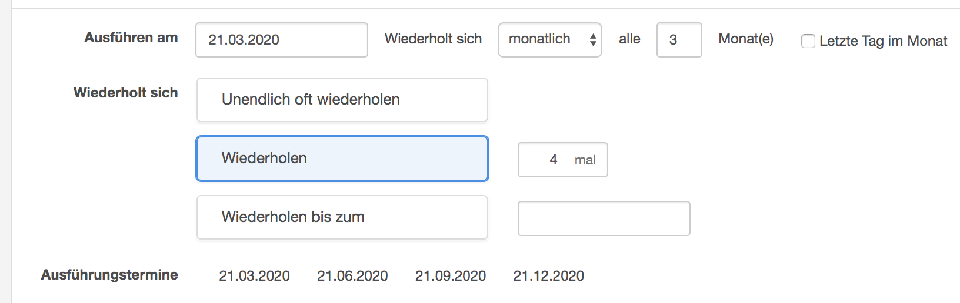Select Wiederholen bis zum option
Image resolution: width=960 pixels, height=303 pixels.
pyautogui.click(x=342, y=217)
